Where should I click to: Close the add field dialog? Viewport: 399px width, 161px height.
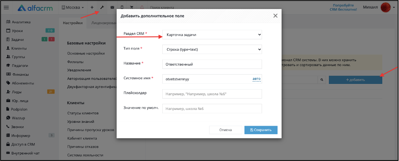click(275, 16)
